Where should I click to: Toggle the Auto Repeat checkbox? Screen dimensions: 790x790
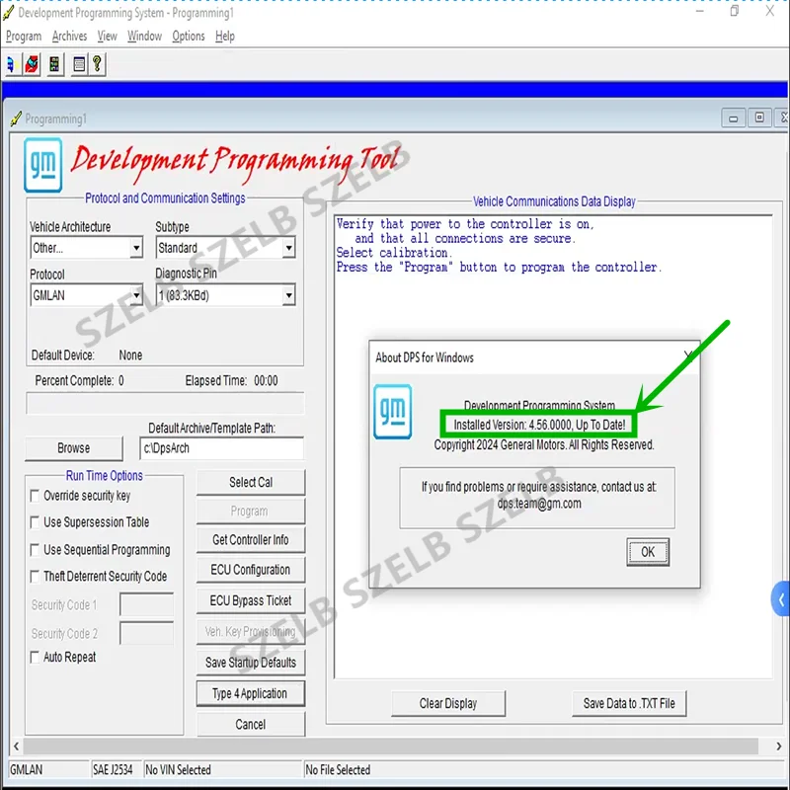tap(35, 657)
